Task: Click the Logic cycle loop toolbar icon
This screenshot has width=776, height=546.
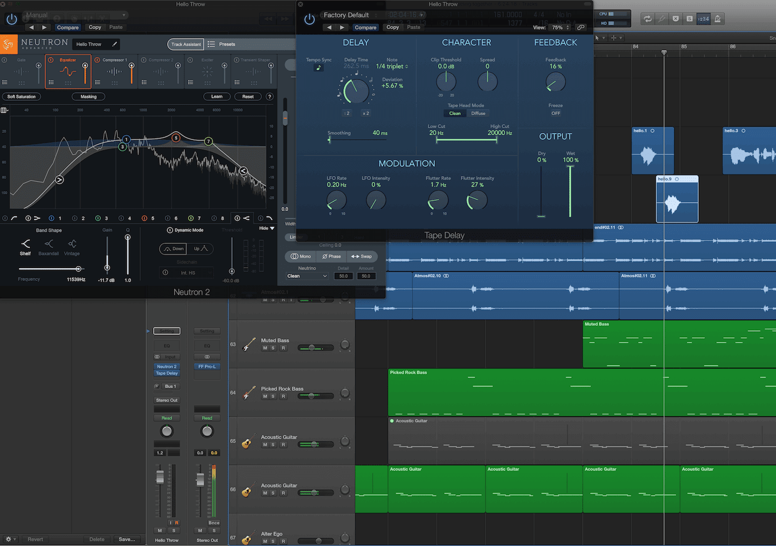Action: coord(647,19)
